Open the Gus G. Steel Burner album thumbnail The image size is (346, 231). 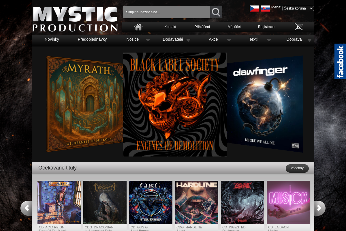[x=151, y=202]
